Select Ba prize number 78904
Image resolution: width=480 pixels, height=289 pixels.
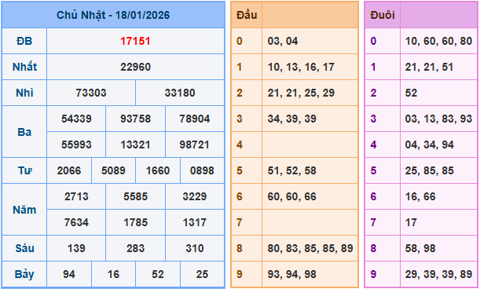195,119
